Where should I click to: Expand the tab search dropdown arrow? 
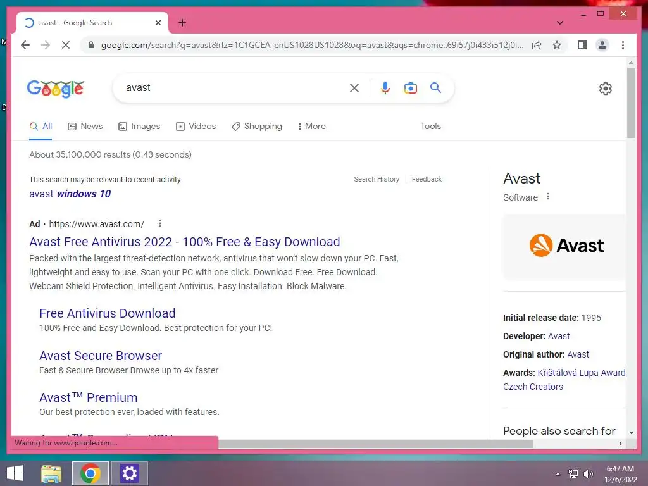tap(559, 23)
